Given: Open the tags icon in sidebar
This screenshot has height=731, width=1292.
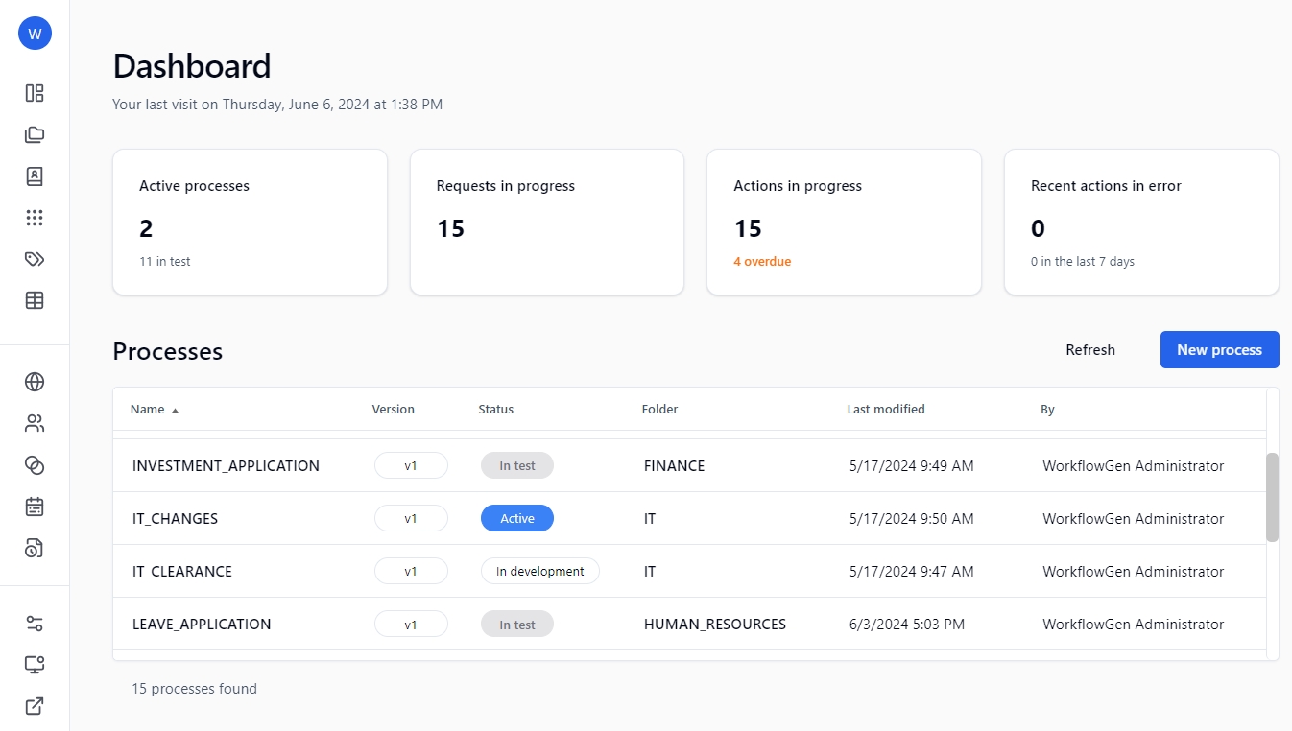Looking at the screenshot, I should pyautogui.click(x=35, y=259).
